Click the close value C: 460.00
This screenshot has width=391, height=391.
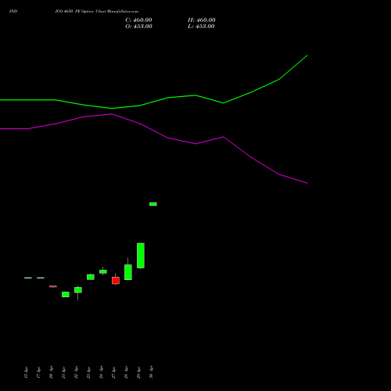tap(138, 20)
